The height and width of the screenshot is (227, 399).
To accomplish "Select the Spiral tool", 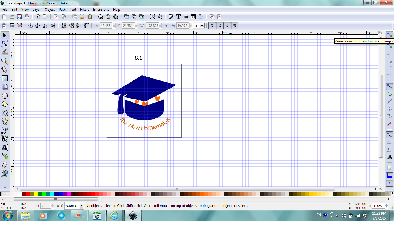I will click(5, 113).
